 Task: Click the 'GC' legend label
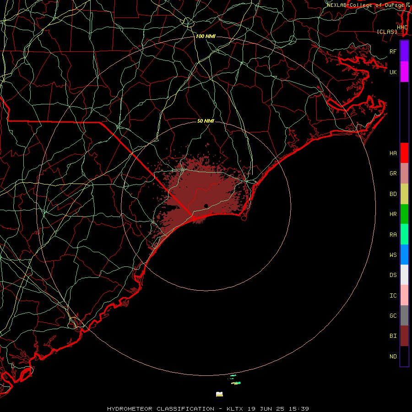[x=393, y=316]
